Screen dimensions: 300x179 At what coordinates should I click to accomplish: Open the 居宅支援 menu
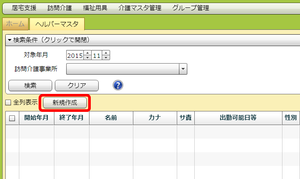click(24, 8)
